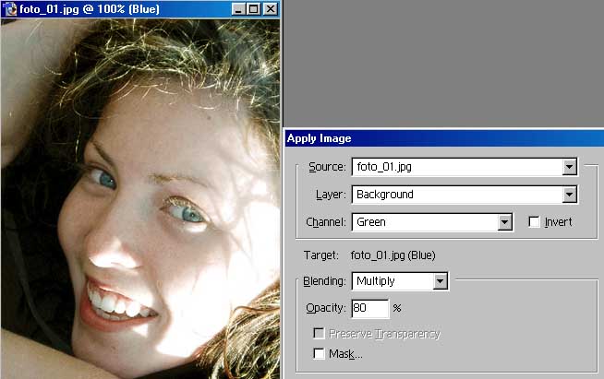Click the photo canvas image
The image size is (604, 379).
tap(140, 198)
